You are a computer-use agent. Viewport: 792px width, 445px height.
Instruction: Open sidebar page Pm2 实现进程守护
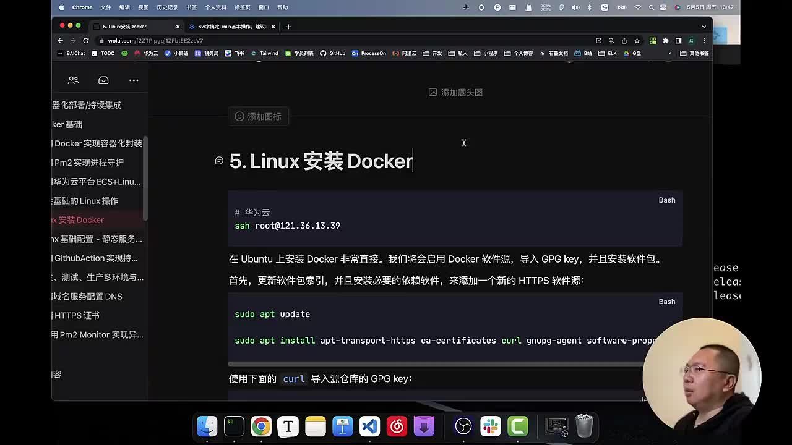point(88,163)
